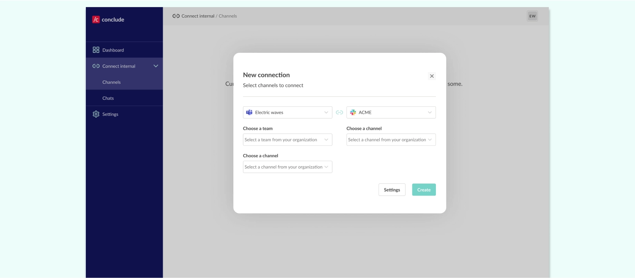Click the breadcrumb link icon in header
This screenshot has width=635, height=278.
176,16
